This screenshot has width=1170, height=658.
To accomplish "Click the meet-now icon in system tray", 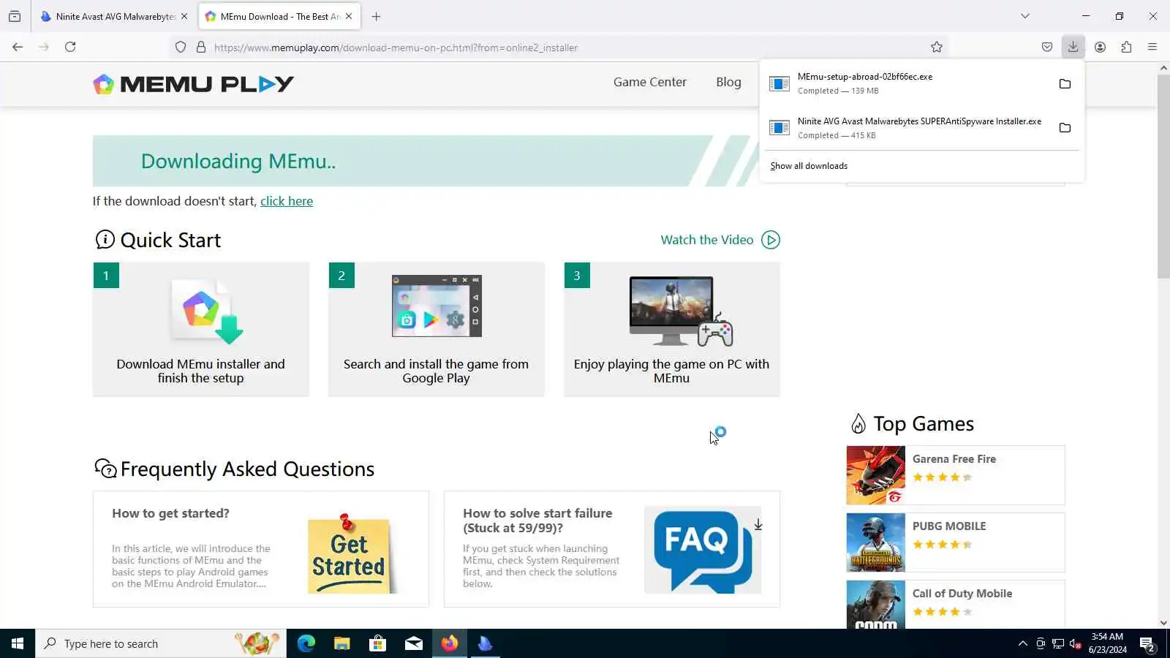I will click(1041, 644).
